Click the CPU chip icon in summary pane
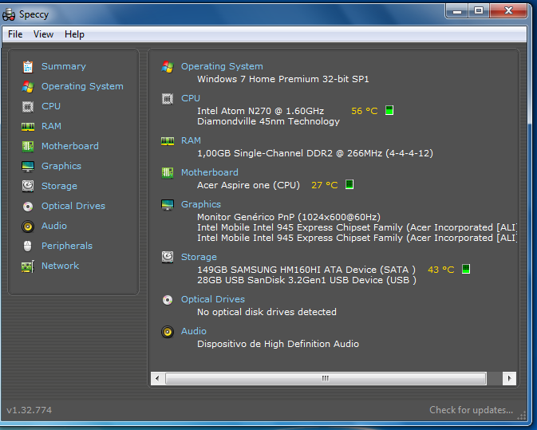Screen dimensions: 537x430 tap(168, 99)
